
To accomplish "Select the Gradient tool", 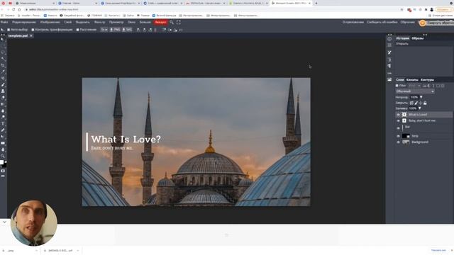I will [x=3, y=104].
